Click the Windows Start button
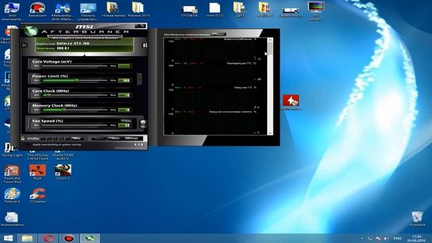Image resolution: width=432 pixels, height=243 pixels. [x=8, y=238]
